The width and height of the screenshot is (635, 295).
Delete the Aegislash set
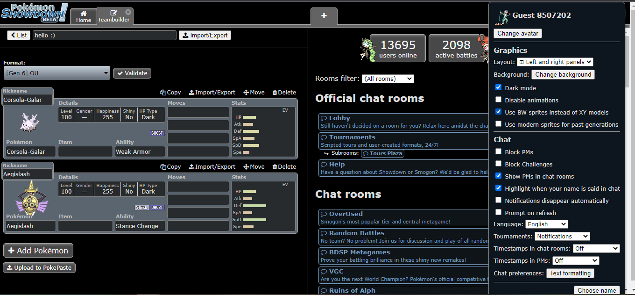tap(284, 167)
